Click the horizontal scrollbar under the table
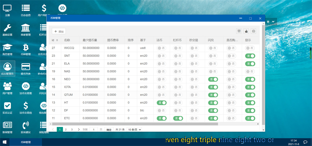The height and width of the screenshot is (146, 312). [140, 124]
